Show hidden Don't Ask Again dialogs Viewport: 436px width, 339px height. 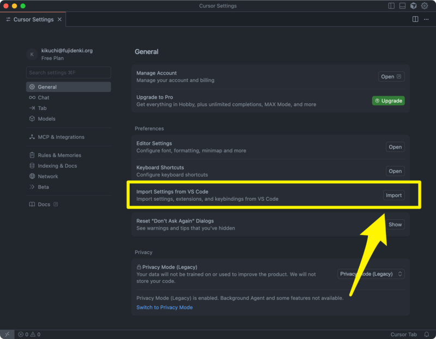tap(395, 224)
